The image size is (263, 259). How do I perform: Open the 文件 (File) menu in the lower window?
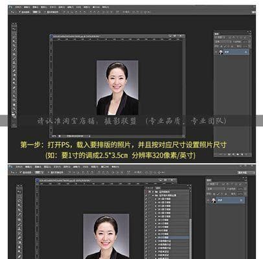point(19,167)
